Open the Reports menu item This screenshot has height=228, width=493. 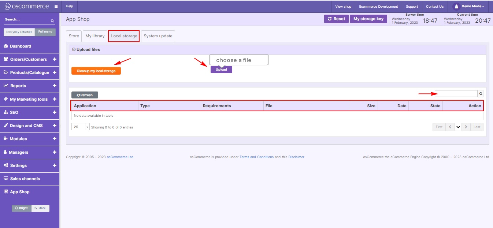[18, 86]
